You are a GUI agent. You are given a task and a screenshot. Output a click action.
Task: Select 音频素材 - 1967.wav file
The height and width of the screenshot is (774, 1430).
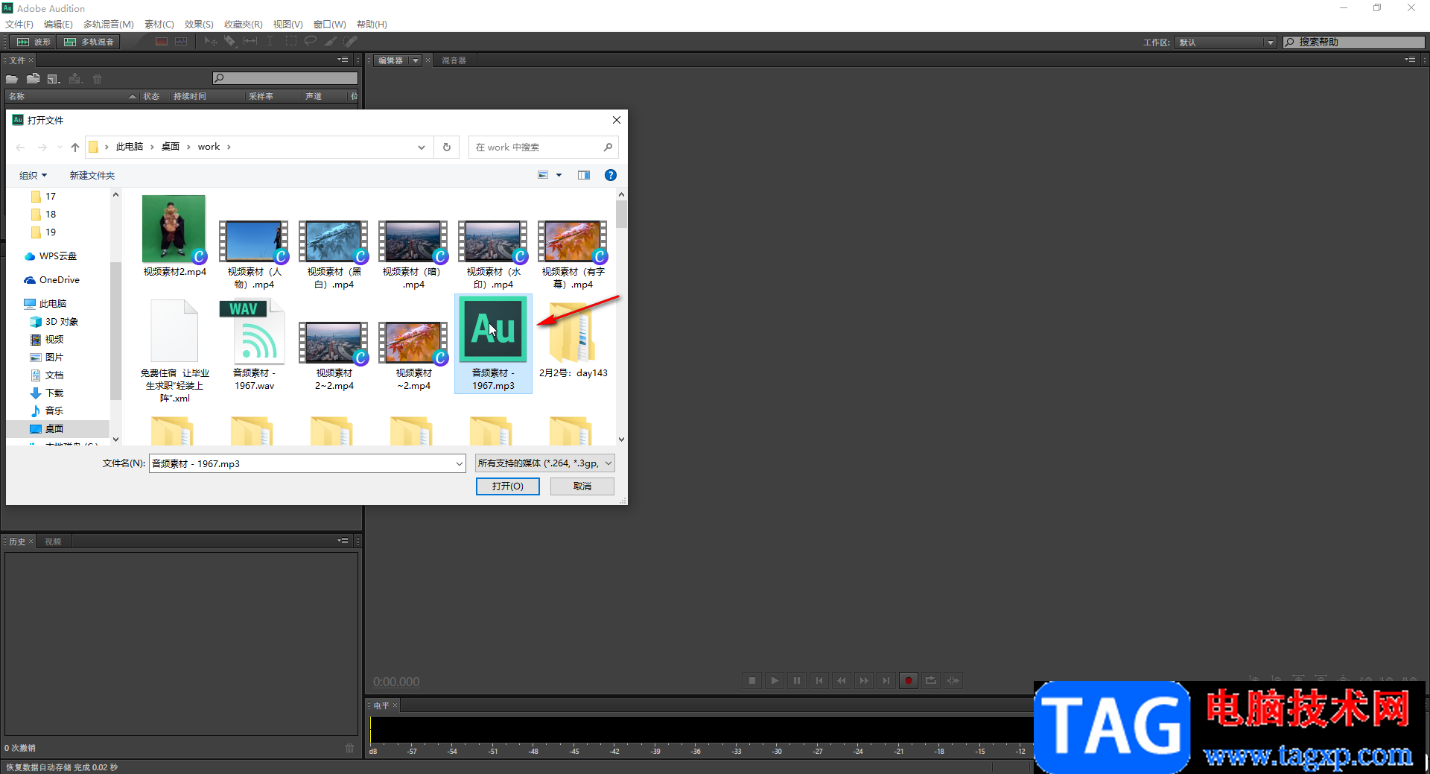click(x=255, y=343)
